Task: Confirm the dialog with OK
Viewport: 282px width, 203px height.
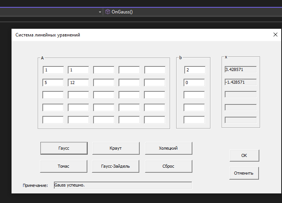Action: click(244, 155)
